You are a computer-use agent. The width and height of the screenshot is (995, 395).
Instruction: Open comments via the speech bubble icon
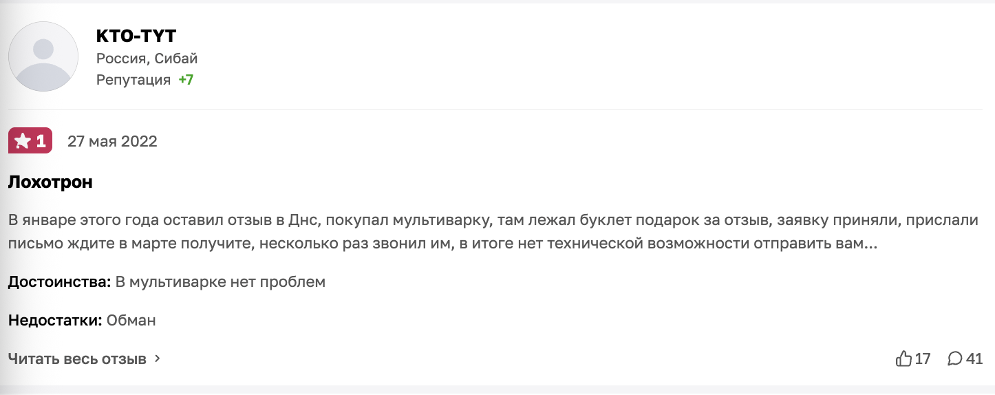pyautogui.click(x=955, y=359)
